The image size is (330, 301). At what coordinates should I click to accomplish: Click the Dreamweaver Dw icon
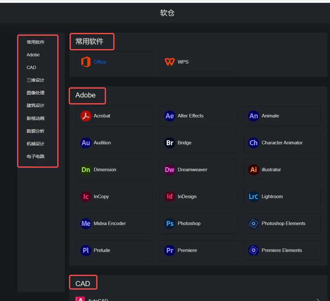[x=170, y=170]
